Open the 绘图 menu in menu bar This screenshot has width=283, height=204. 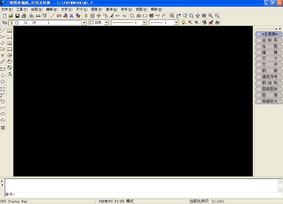pyautogui.click(x=37, y=9)
